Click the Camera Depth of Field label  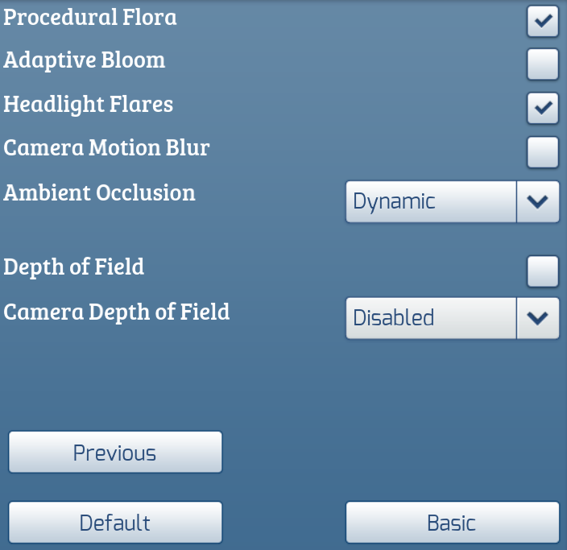point(117,312)
